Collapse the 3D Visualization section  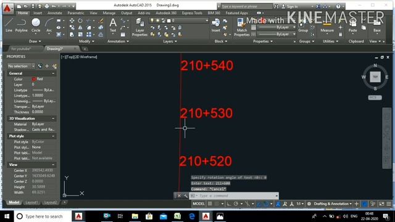53,118
